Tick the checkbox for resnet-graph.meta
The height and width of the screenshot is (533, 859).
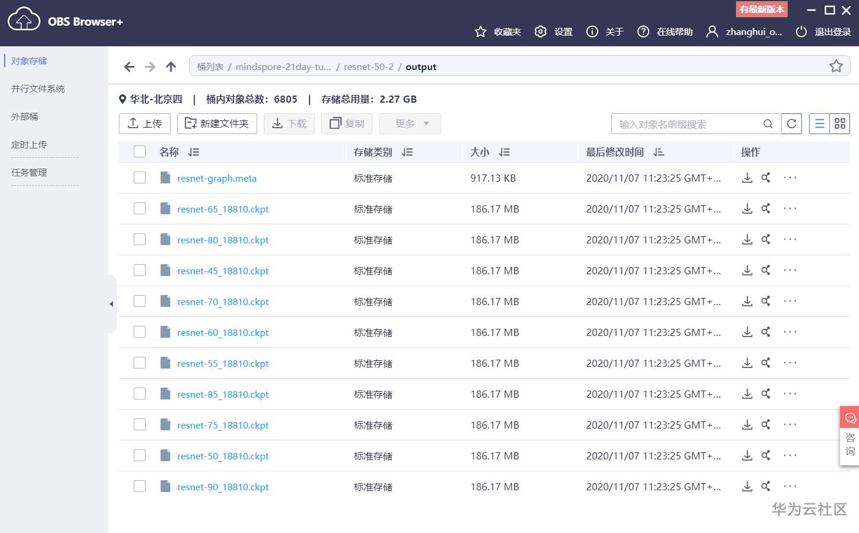click(140, 177)
